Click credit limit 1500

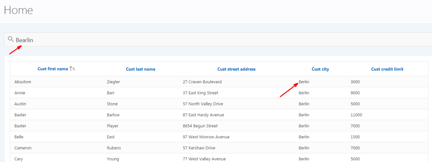pyautogui.click(x=355, y=137)
